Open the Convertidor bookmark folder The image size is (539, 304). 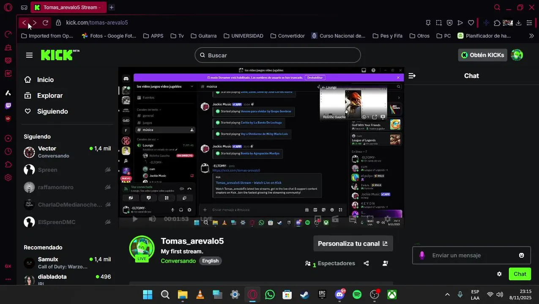point(287,36)
